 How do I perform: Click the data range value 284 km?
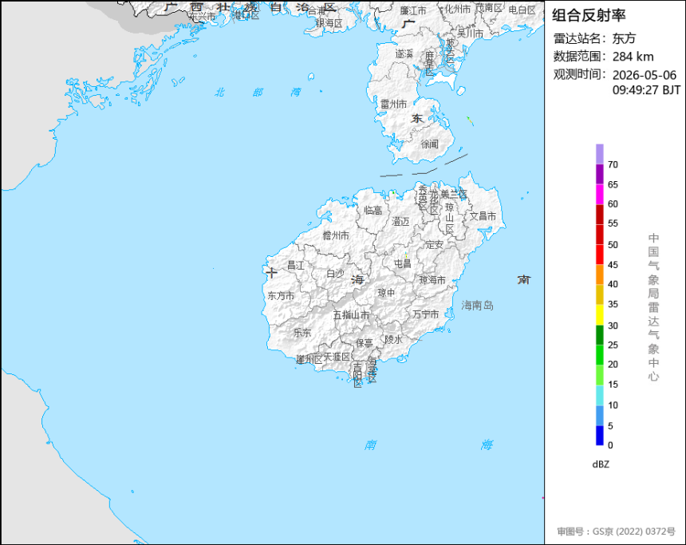coord(633,57)
